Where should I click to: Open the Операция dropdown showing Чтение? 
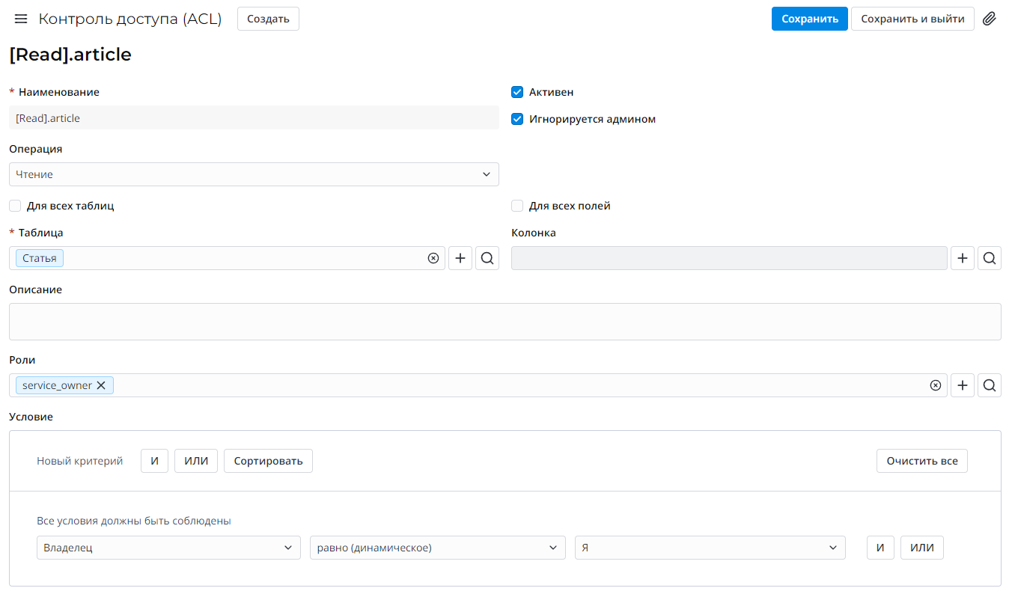(254, 174)
